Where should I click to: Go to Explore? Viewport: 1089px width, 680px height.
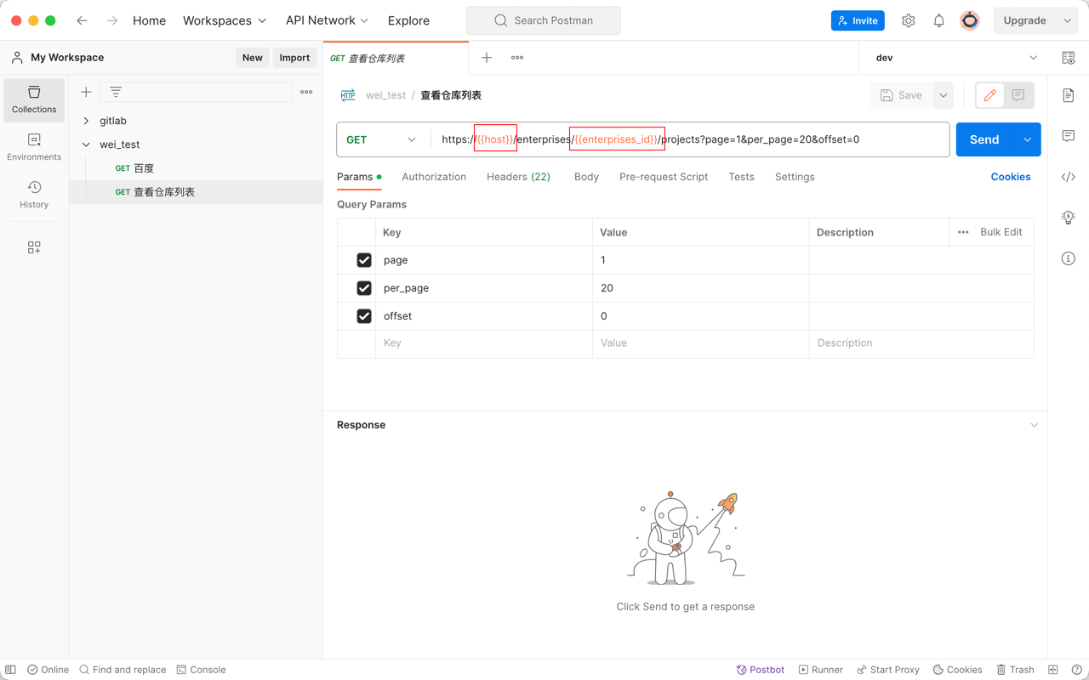(408, 20)
